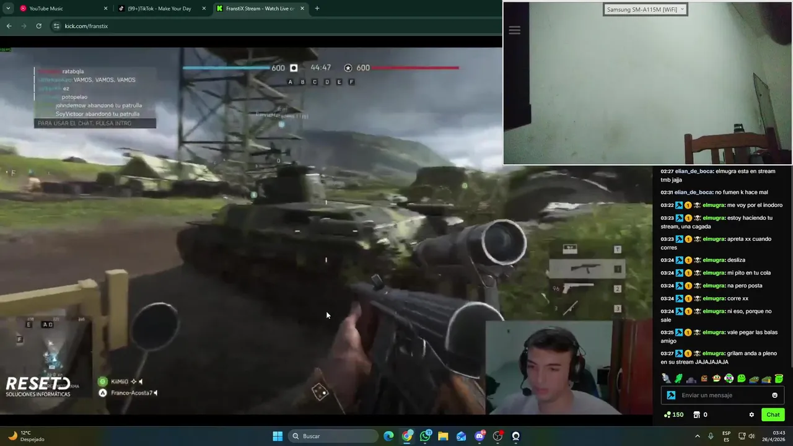Image resolution: width=793 pixels, height=446 pixels.
Task: Insert the angry brown face emote
Action: (x=704, y=378)
